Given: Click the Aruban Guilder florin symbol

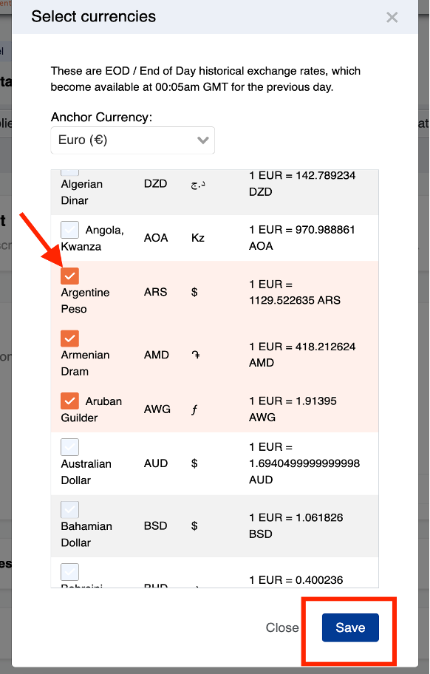Looking at the screenshot, I should tap(194, 409).
